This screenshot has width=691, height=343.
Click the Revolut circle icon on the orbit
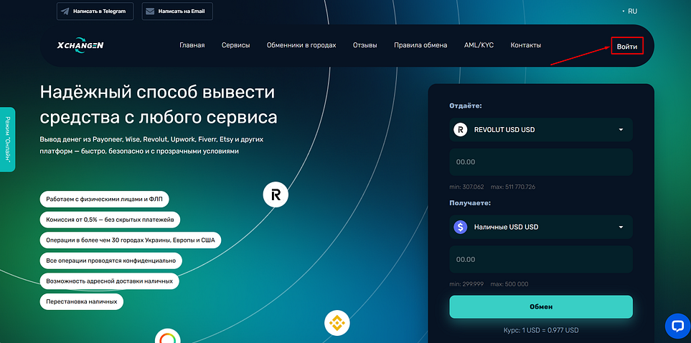pyautogui.click(x=275, y=194)
